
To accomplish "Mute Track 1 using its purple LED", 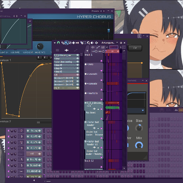I will [x=101, y=61].
